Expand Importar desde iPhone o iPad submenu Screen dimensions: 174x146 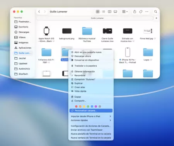tap(91, 116)
